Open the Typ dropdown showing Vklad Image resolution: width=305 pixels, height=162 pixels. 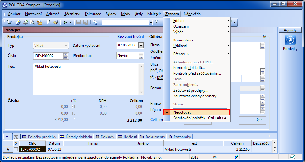click(66, 46)
